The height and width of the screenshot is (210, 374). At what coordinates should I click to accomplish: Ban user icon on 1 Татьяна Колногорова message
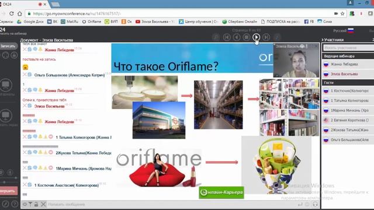(x=51, y=137)
